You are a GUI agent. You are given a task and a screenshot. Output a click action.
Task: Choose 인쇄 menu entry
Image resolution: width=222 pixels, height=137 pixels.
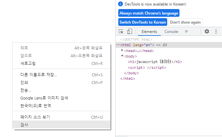coord(62,82)
